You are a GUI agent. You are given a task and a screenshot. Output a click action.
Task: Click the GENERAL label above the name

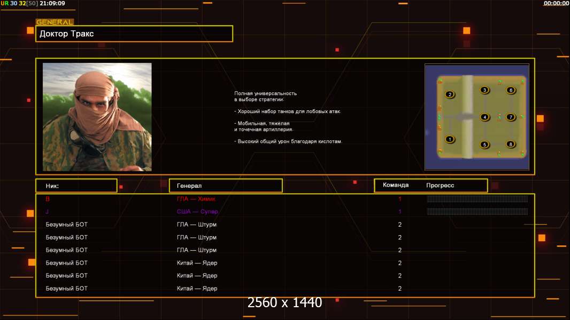[55, 22]
